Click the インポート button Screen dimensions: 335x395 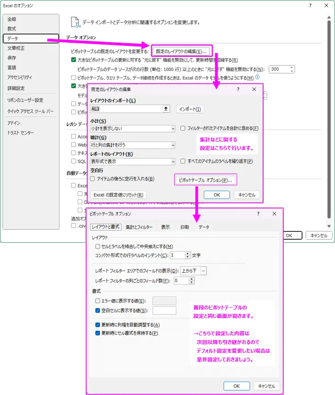point(190,109)
